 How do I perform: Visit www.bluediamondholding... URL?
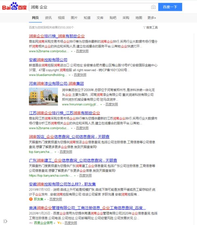click(48, 75)
